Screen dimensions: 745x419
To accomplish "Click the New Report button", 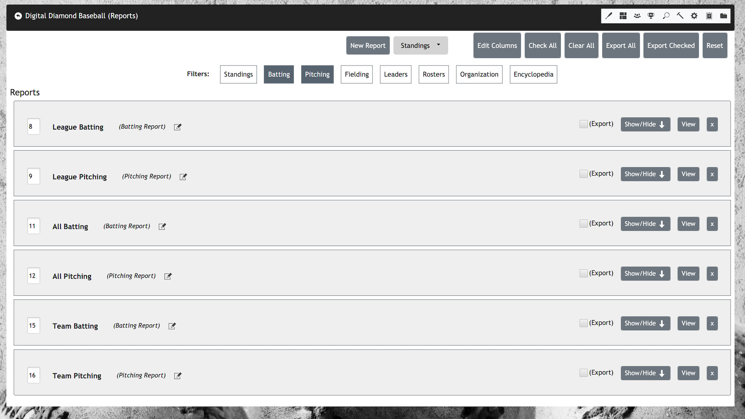I will pyautogui.click(x=367, y=45).
